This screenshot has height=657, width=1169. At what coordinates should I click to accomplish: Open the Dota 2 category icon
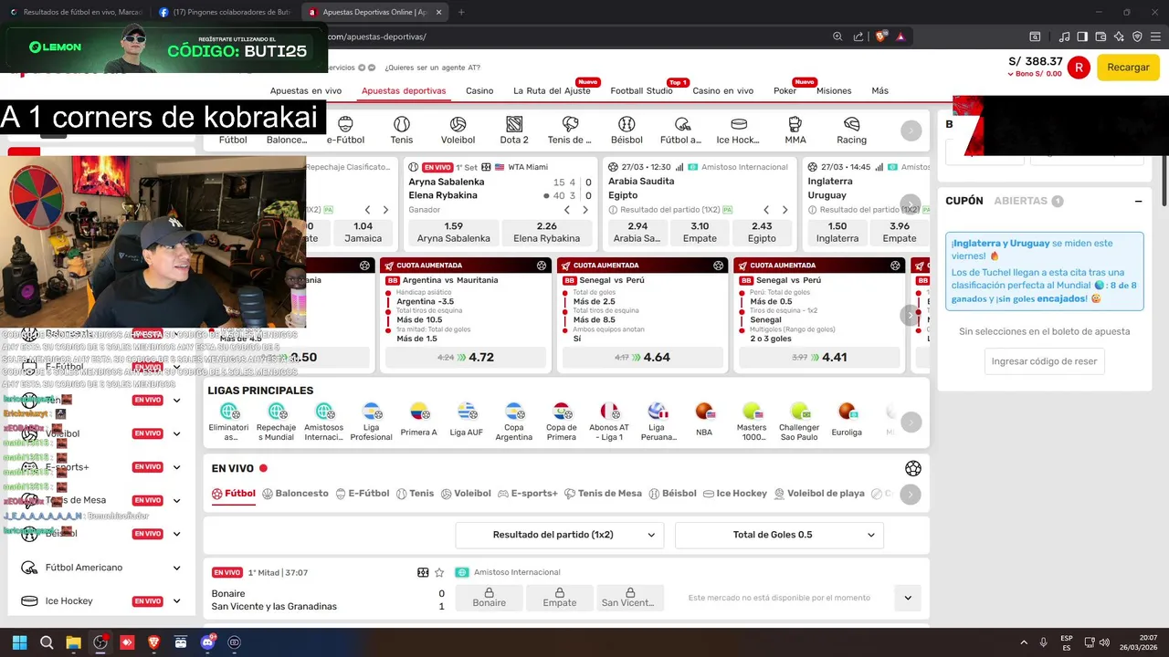pyautogui.click(x=514, y=130)
